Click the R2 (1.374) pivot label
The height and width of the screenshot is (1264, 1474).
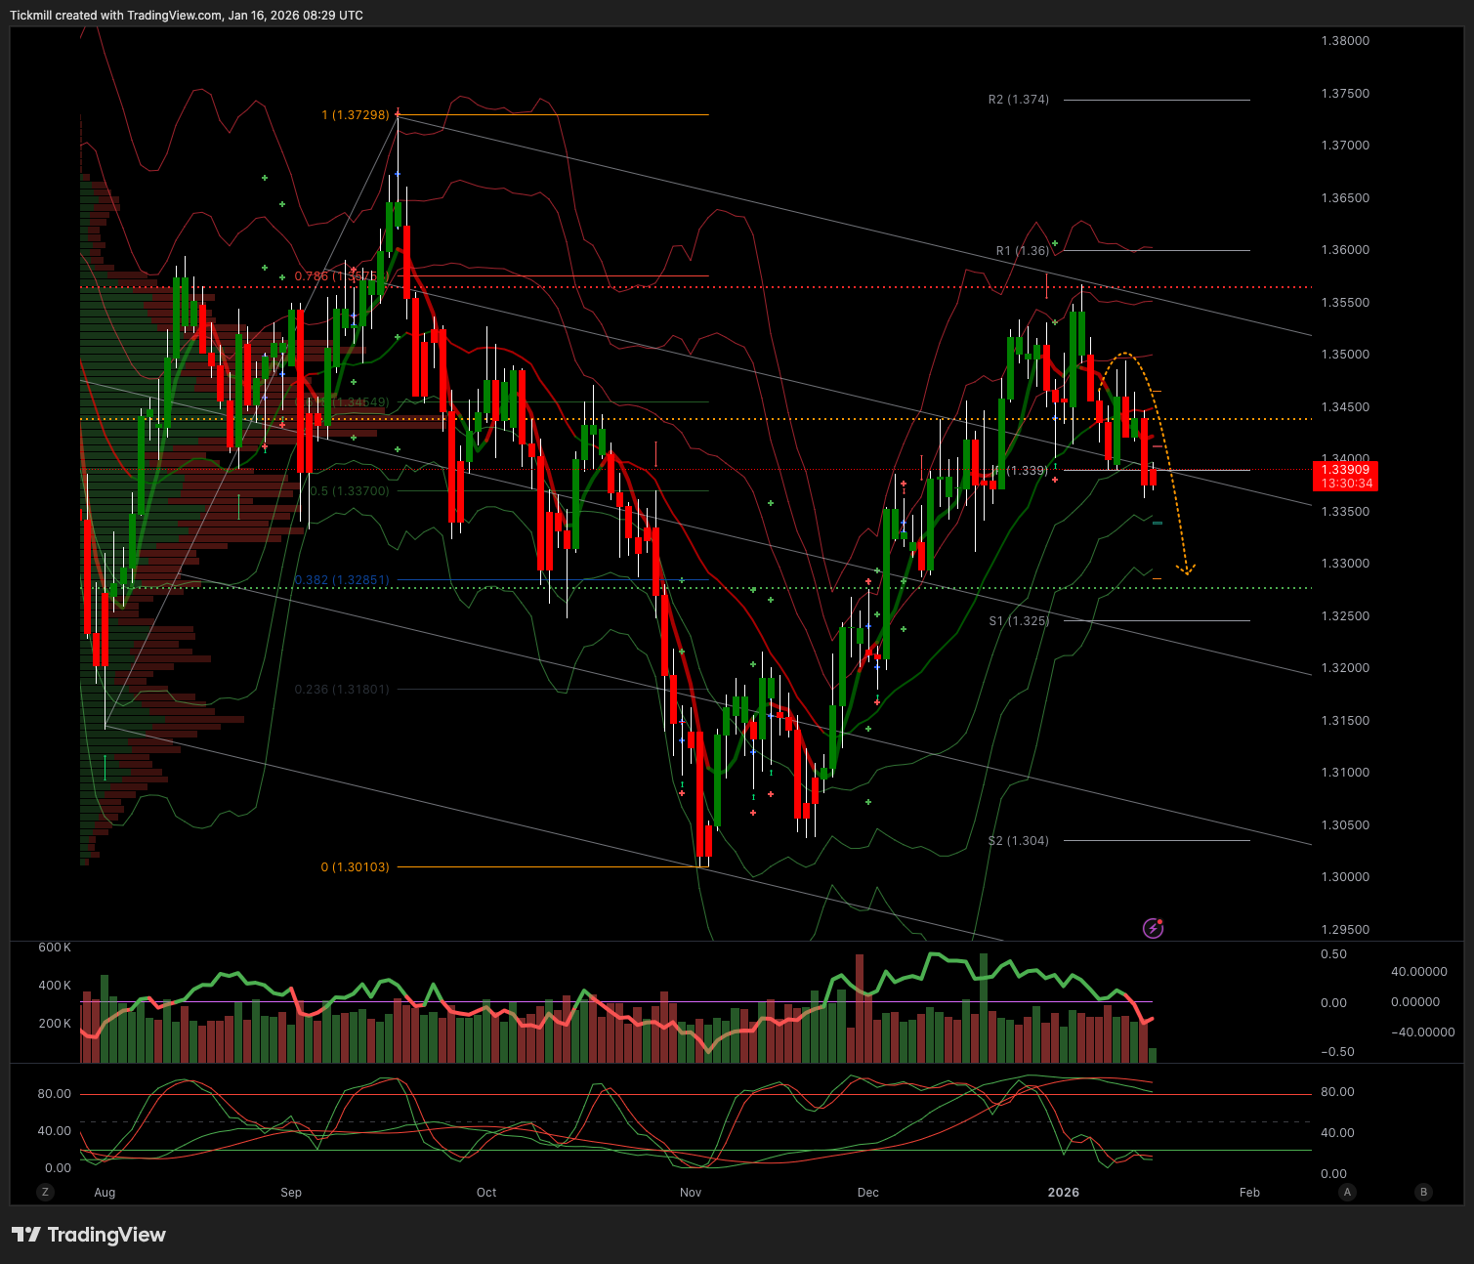[1018, 100]
